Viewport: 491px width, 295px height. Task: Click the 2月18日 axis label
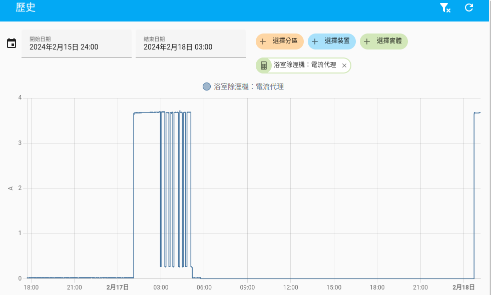point(464,287)
